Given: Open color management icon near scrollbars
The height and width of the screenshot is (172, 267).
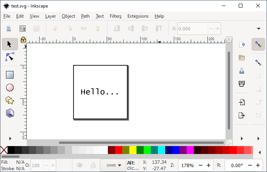Looking at the screenshot, I should click(229, 143).
